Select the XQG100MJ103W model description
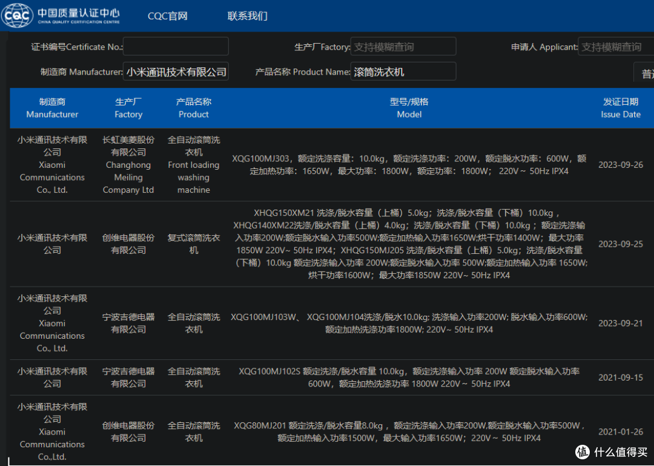This screenshot has height=466, width=654. point(409,323)
